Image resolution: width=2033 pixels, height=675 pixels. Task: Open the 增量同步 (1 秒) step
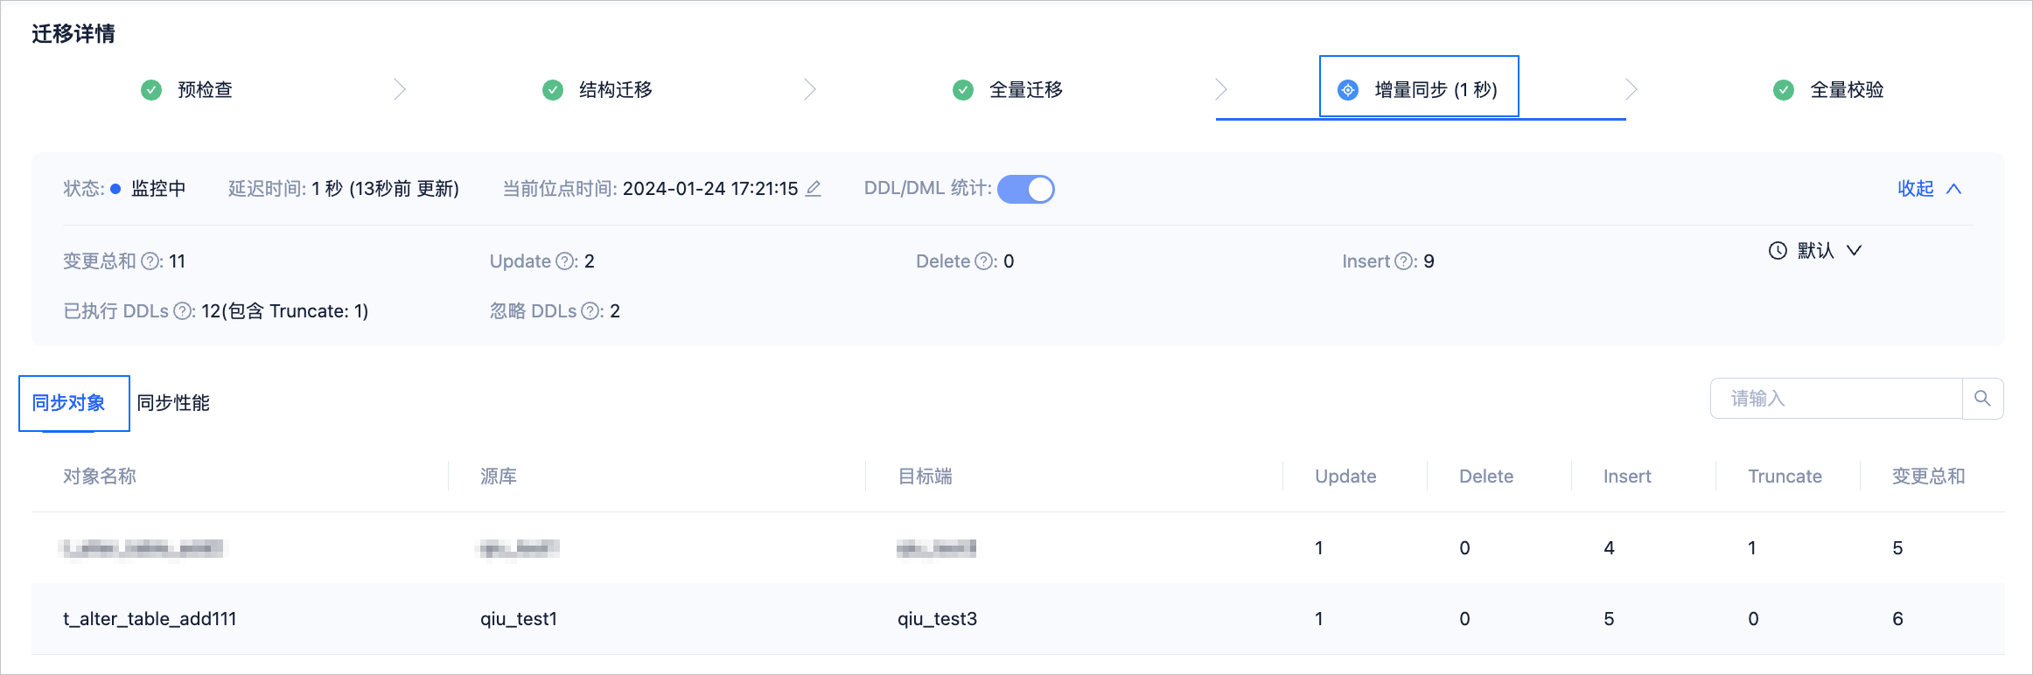pyautogui.click(x=1419, y=89)
